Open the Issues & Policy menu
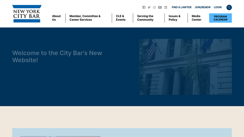The width and height of the screenshot is (244, 137). click(174, 18)
